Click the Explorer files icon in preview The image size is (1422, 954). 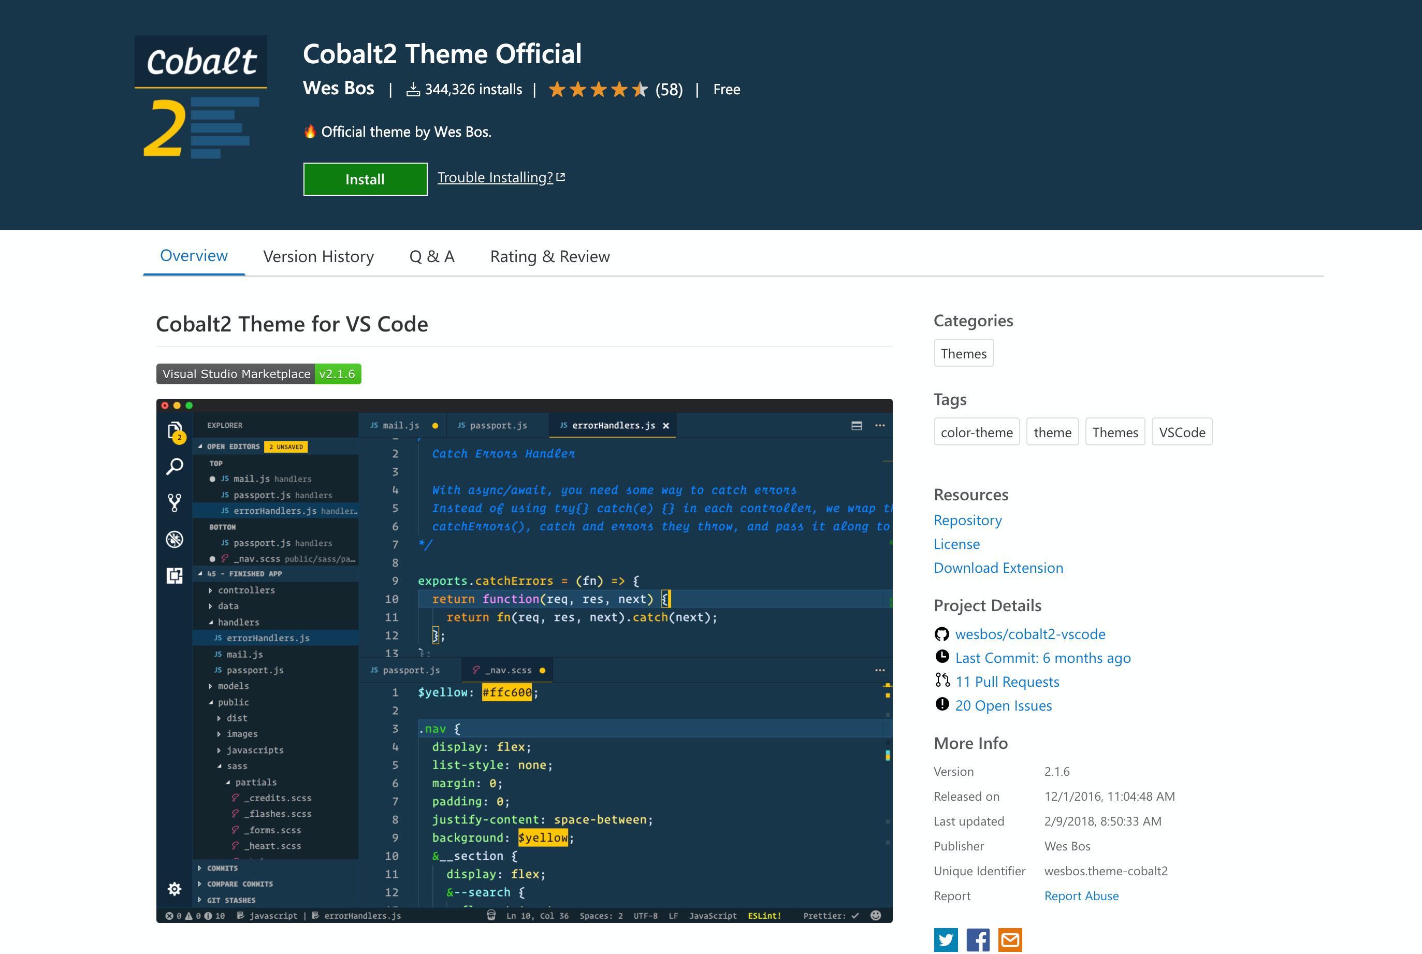175,431
